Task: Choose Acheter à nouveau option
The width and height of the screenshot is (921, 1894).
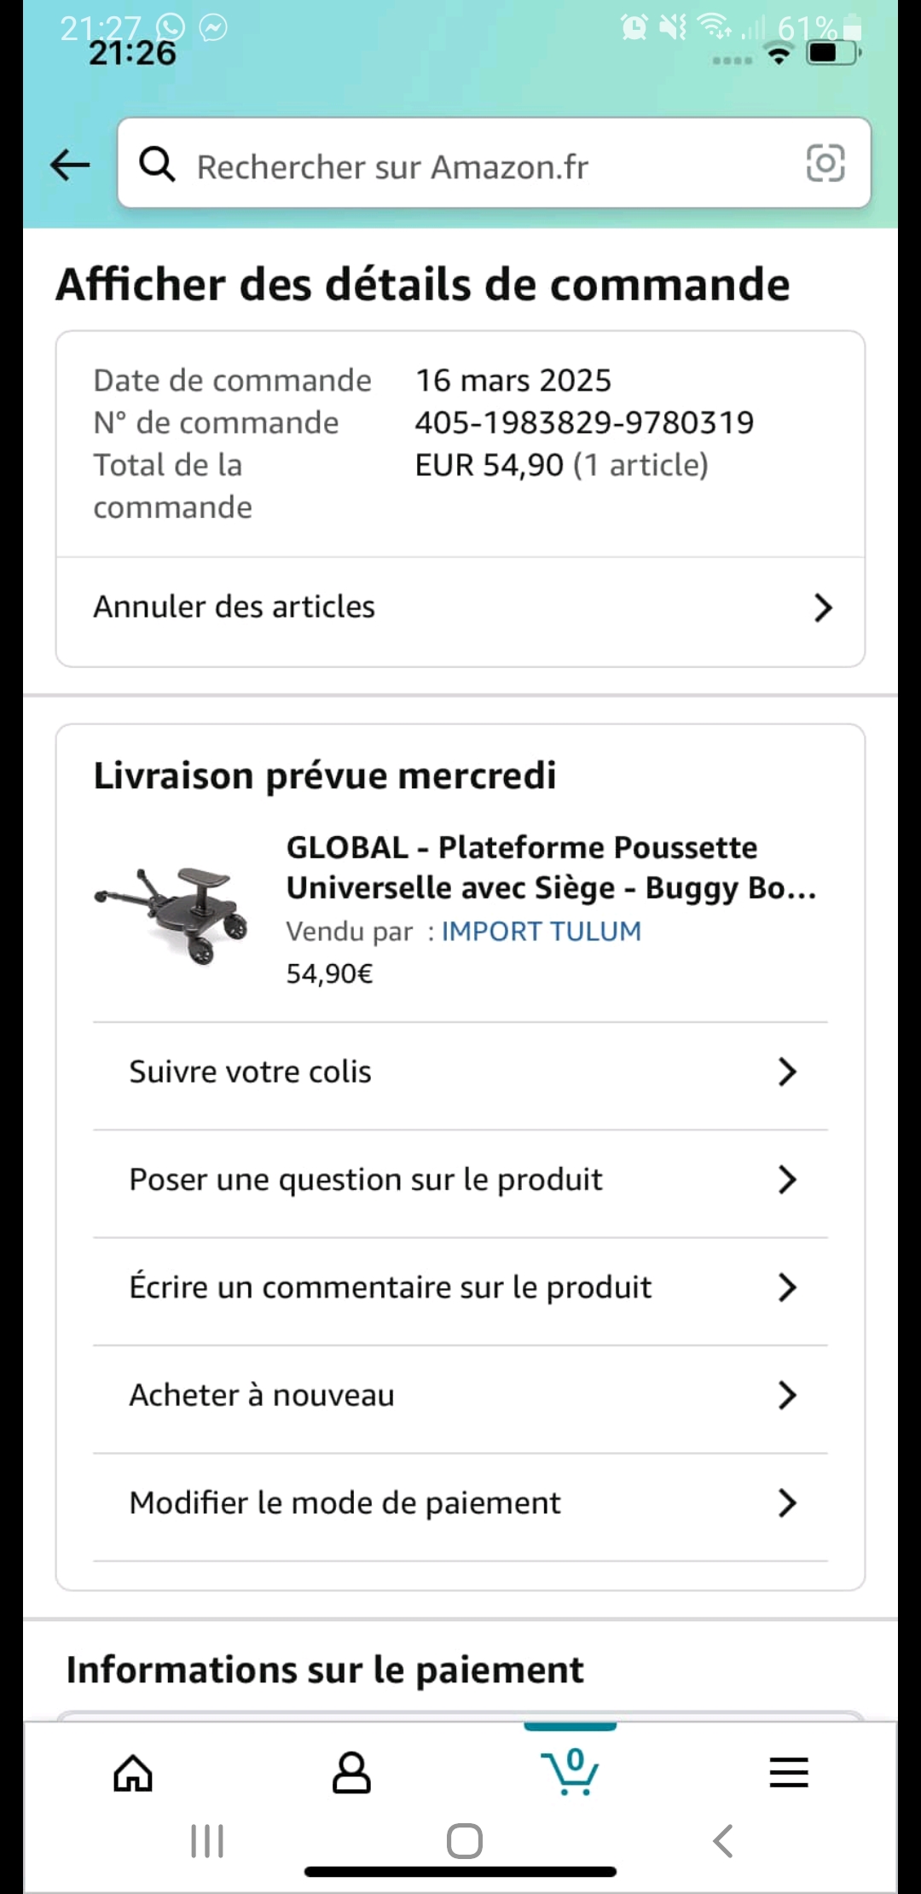Action: point(262,1396)
